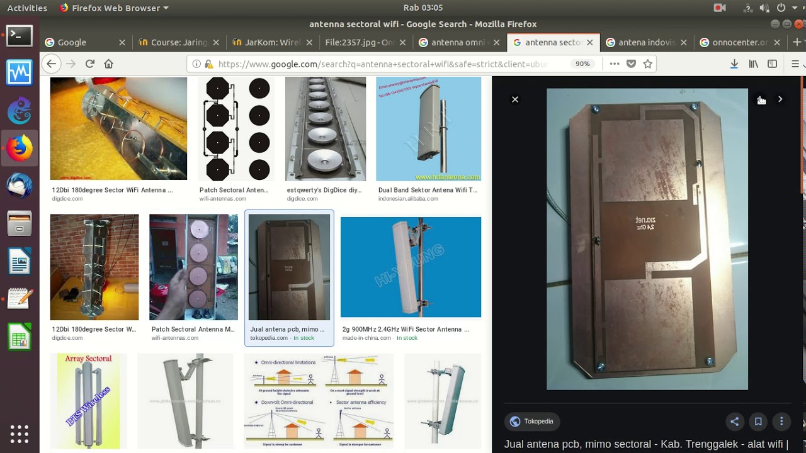Show site information for google.com
This screenshot has height=453, width=806.
point(196,64)
